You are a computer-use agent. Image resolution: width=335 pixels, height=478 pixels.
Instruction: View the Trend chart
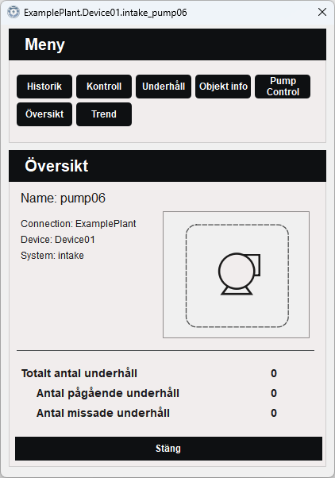click(104, 114)
